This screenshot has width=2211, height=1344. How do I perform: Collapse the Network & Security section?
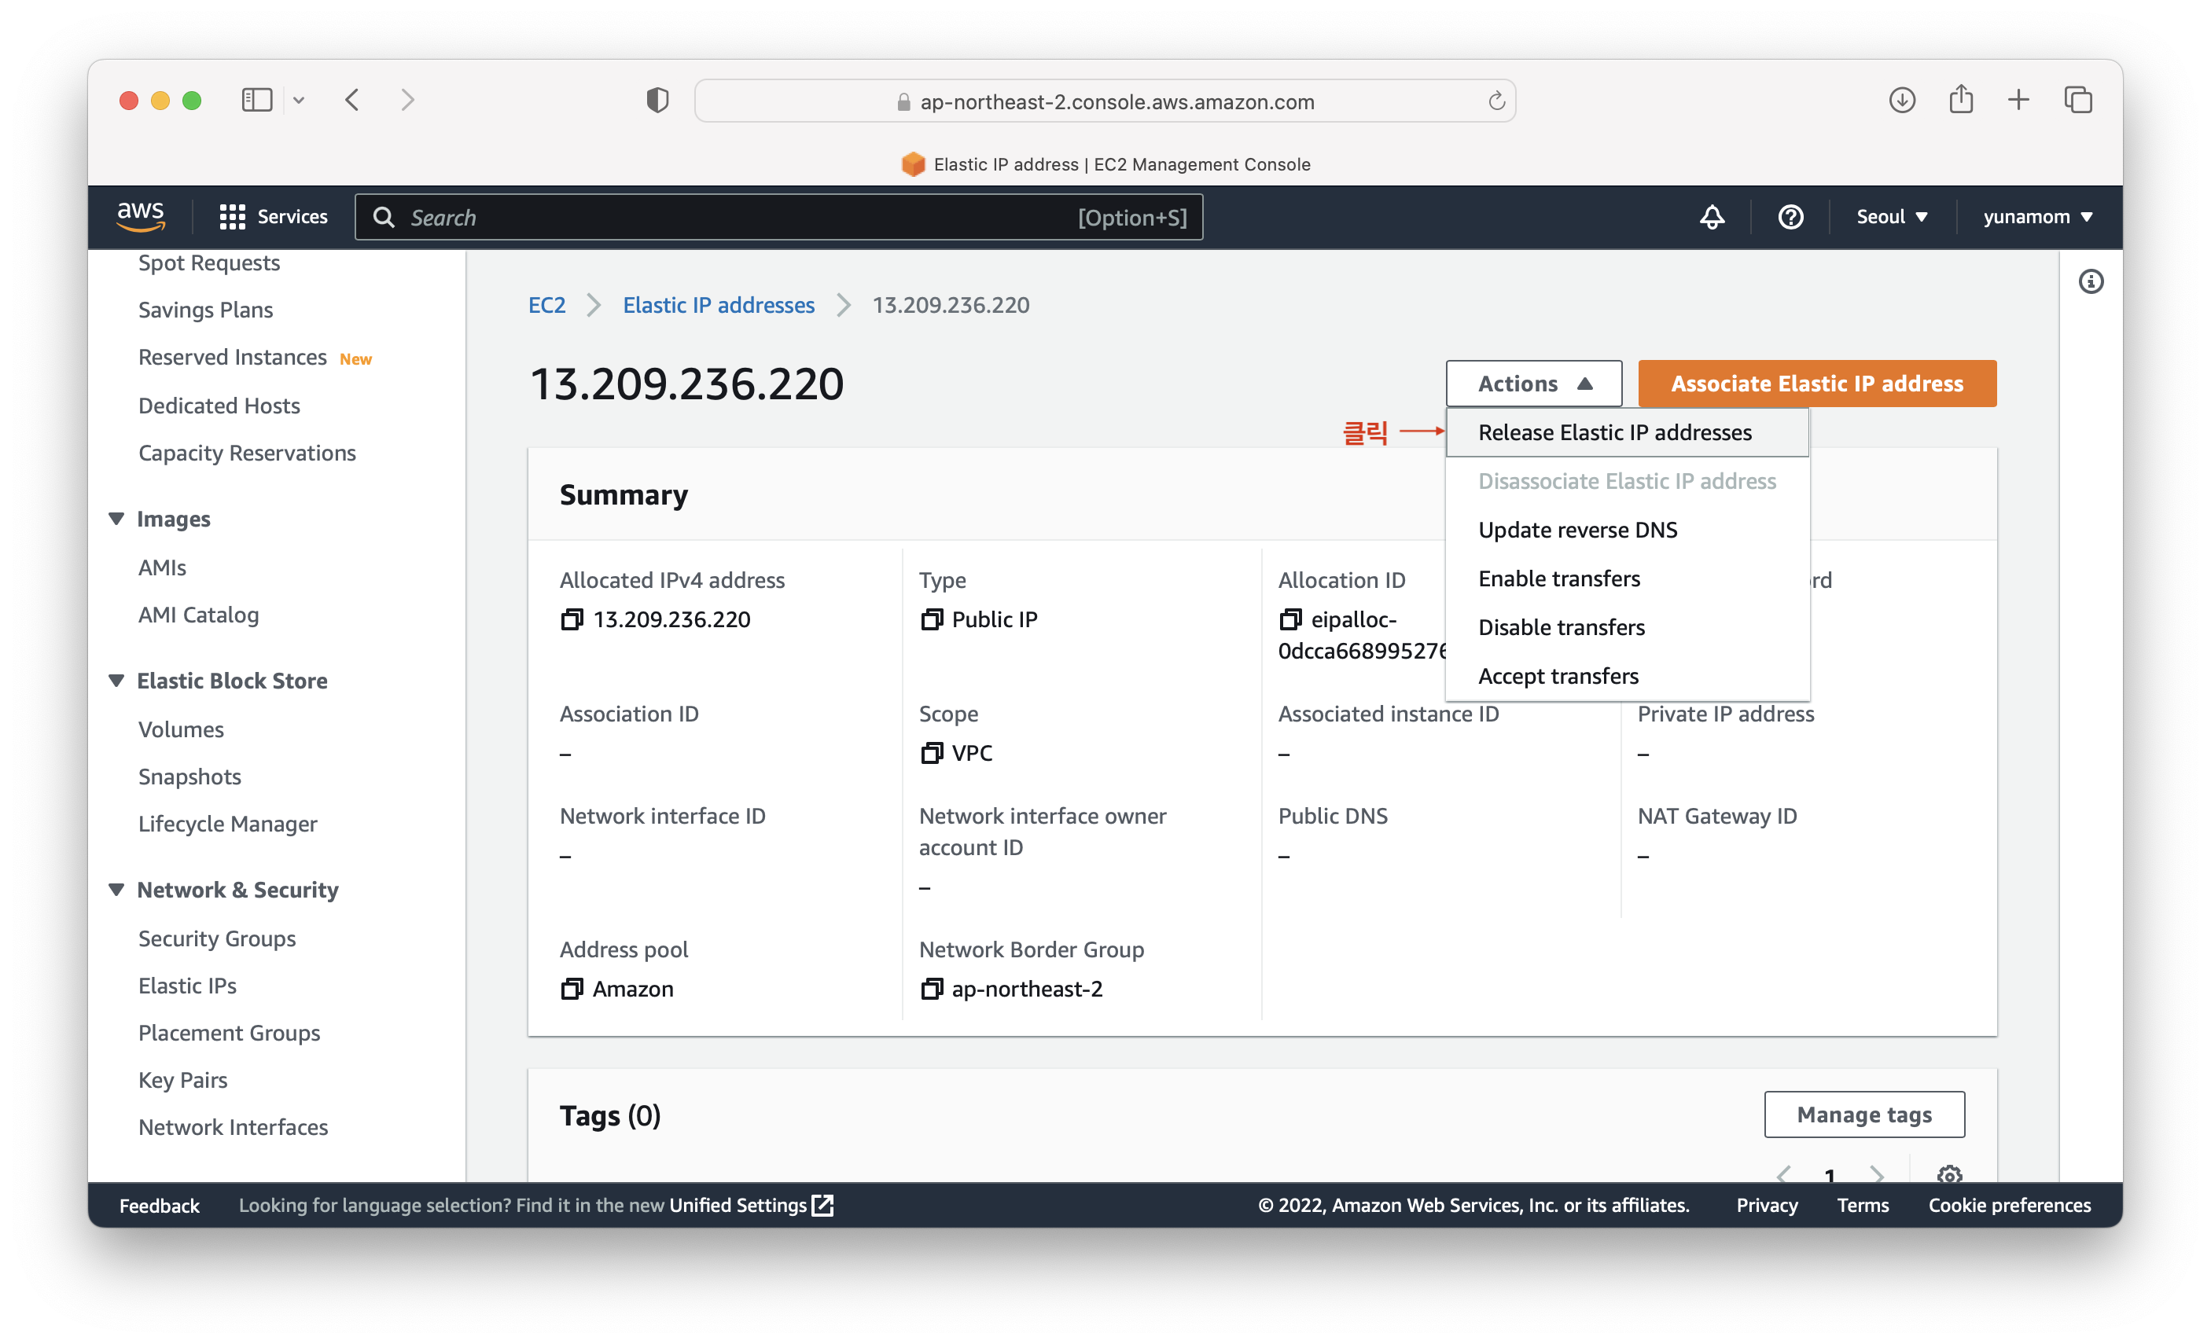click(116, 889)
